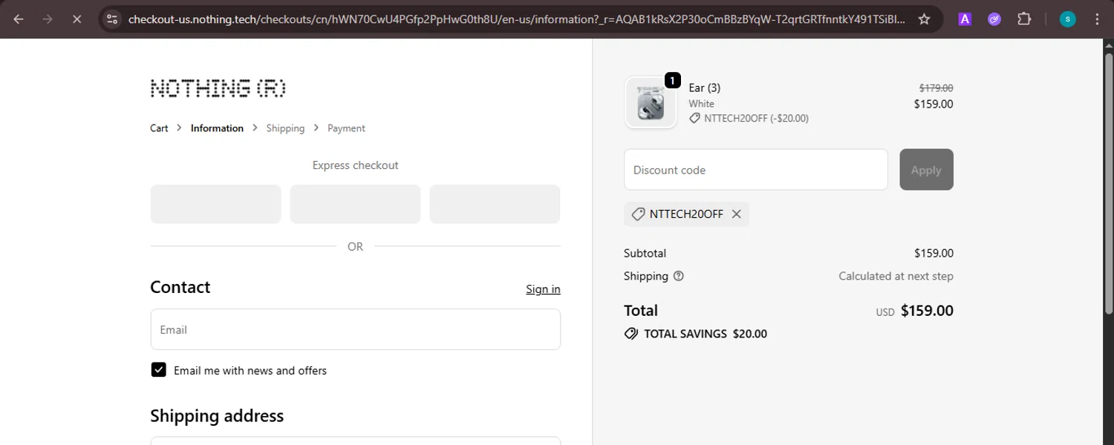Open the Chrome three-dot menu
The width and height of the screenshot is (1114, 445).
(x=1097, y=19)
